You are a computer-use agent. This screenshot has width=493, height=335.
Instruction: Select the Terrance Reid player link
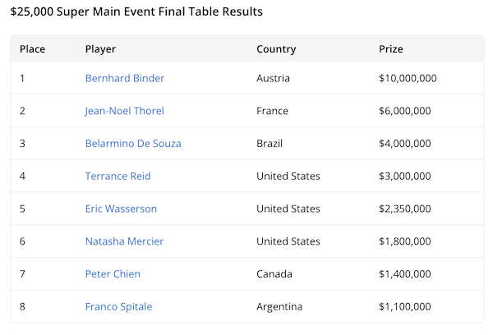pyautogui.click(x=118, y=176)
